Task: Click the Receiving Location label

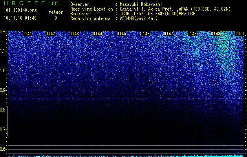Action: [x=91, y=9]
